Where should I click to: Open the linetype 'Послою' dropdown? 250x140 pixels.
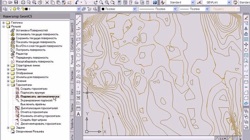(175, 9)
